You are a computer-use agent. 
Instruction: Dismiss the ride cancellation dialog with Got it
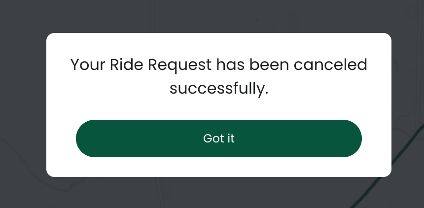click(219, 139)
